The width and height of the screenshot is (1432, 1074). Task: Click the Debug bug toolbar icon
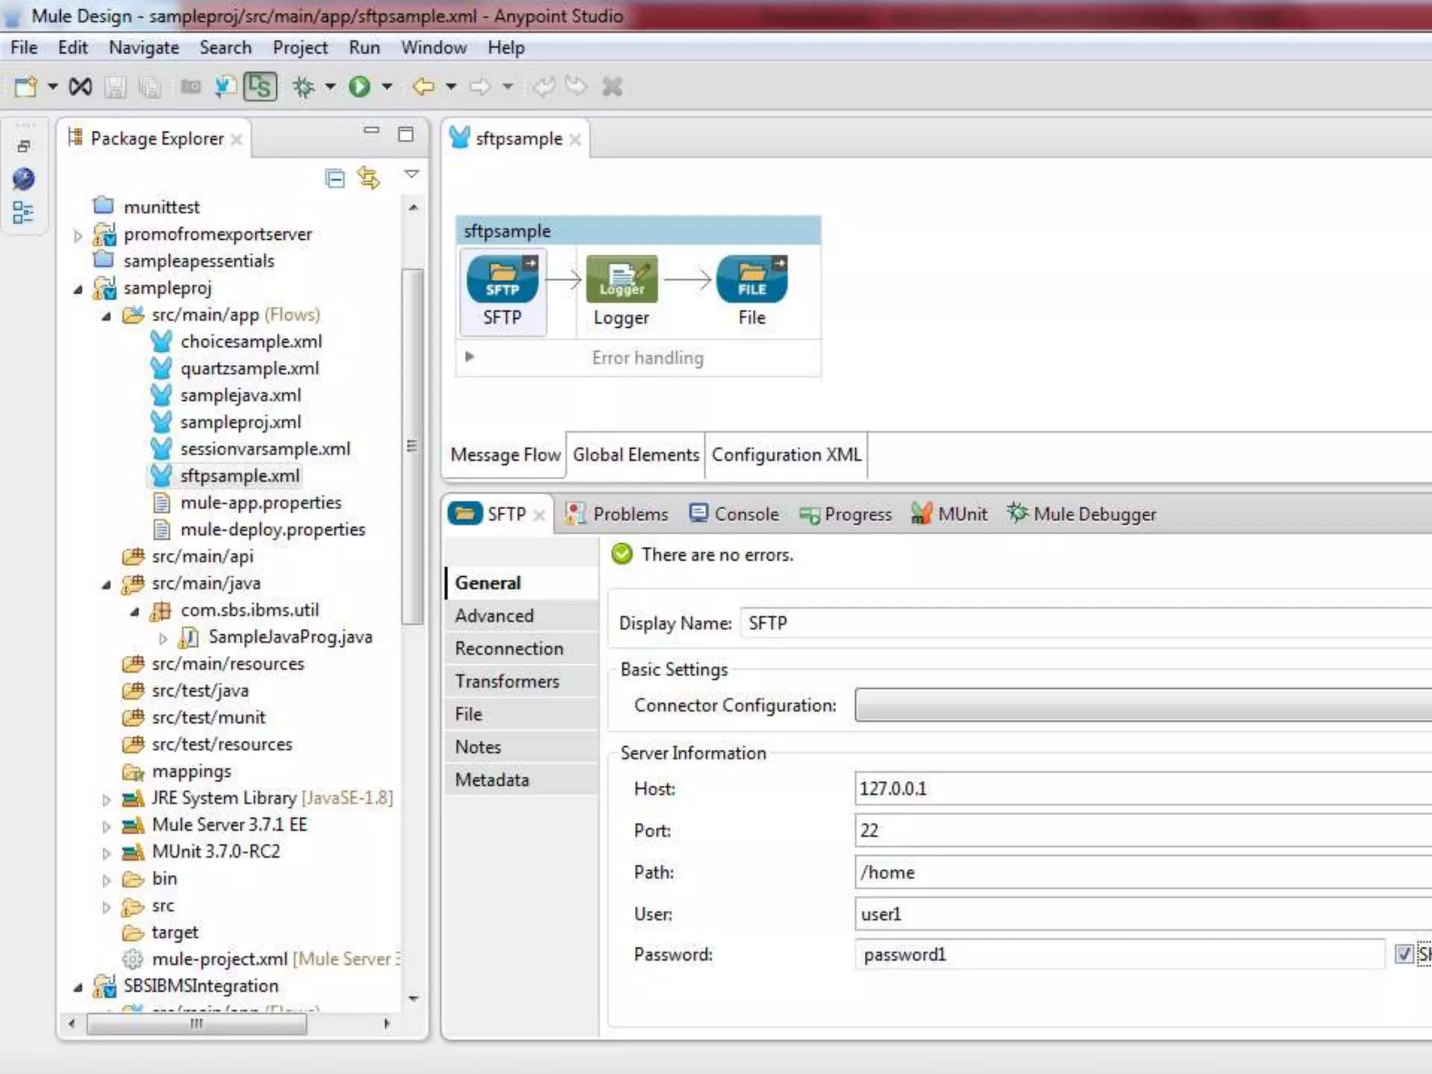click(303, 87)
